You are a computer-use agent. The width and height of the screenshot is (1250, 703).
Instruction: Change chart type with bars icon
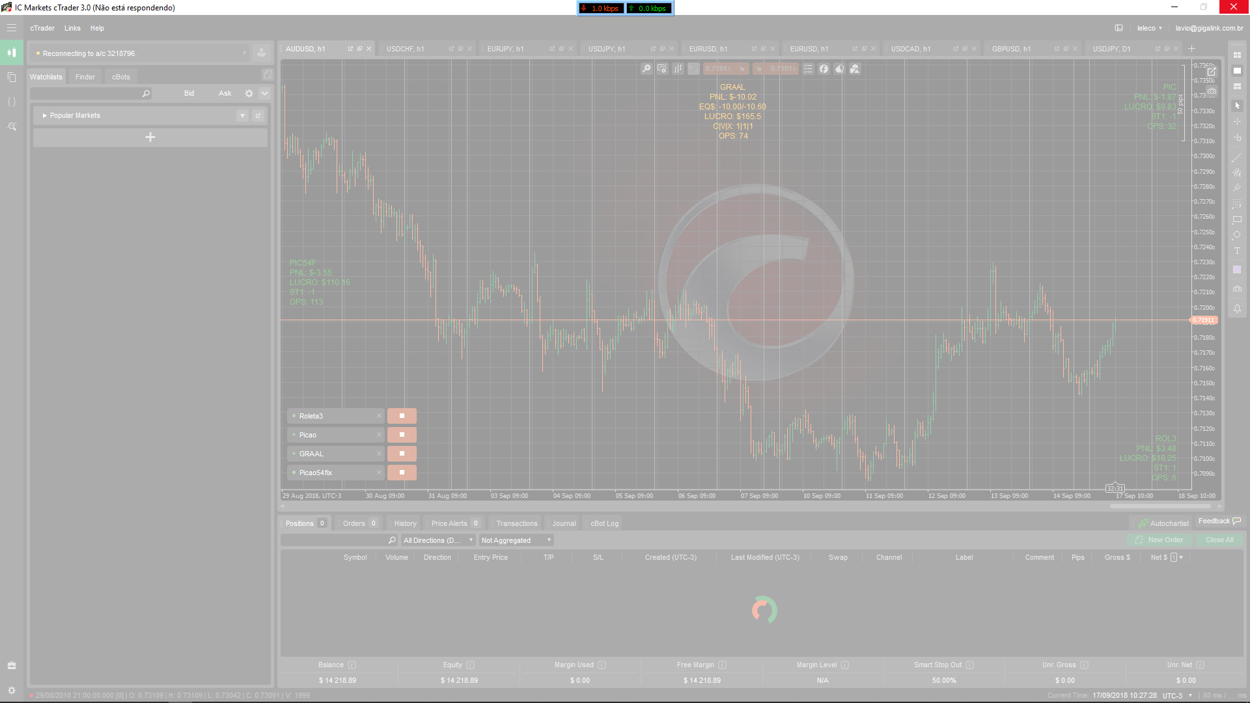click(x=678, y=69)
